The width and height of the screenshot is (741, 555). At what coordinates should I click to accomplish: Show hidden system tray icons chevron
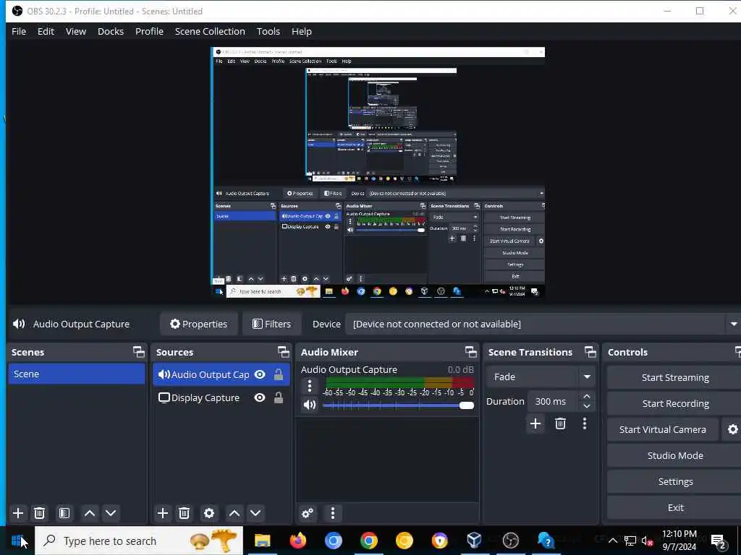612,541
